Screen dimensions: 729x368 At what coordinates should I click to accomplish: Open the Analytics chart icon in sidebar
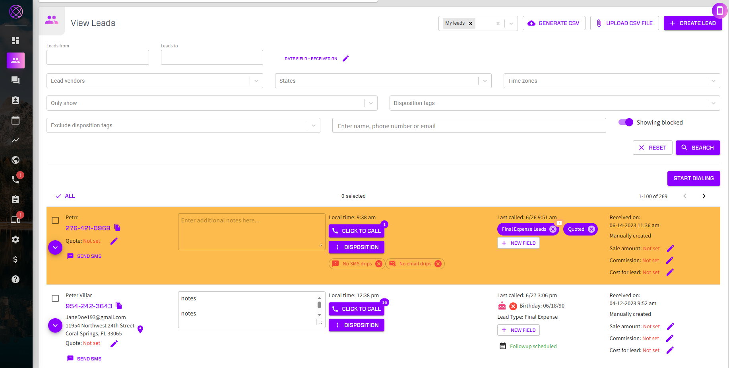coord(16,140)
